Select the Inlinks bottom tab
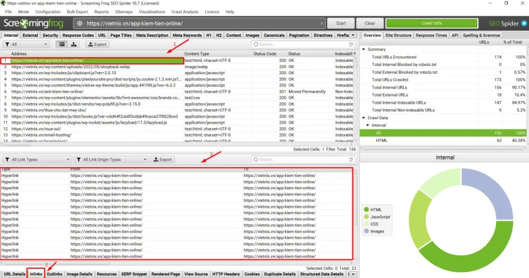 tap(36, 274)
